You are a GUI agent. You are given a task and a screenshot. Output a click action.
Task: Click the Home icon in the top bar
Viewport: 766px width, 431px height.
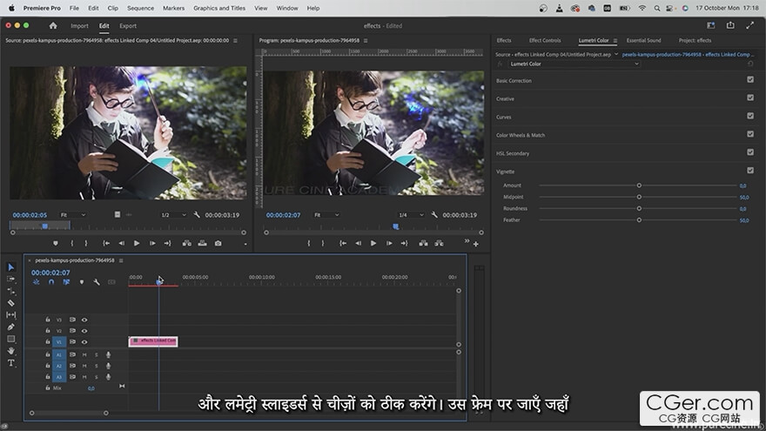coord(53,26)
